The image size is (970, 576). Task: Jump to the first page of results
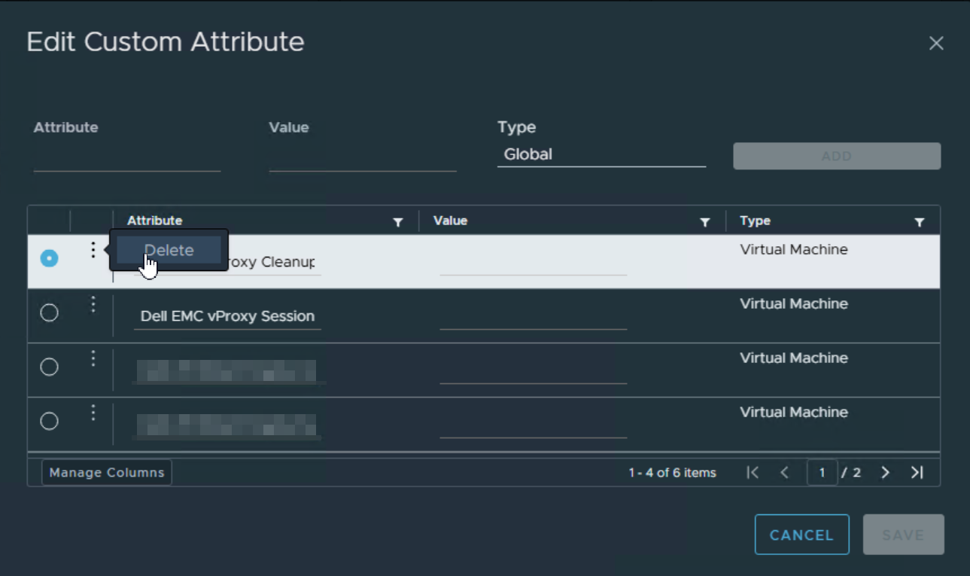click(753, 472)
